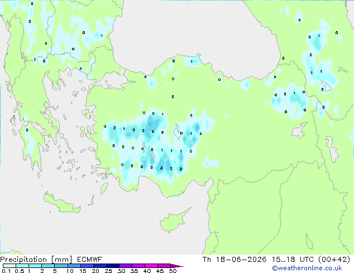Click the 45–50 mm legend swatch
354x273 pixels.
click(x=164, y=266)
